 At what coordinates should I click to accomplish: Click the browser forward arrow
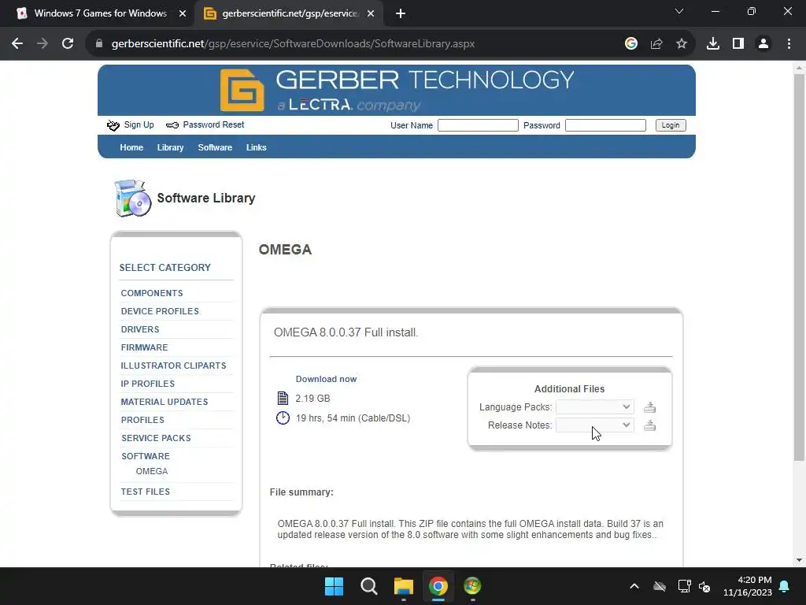(43, 44)
